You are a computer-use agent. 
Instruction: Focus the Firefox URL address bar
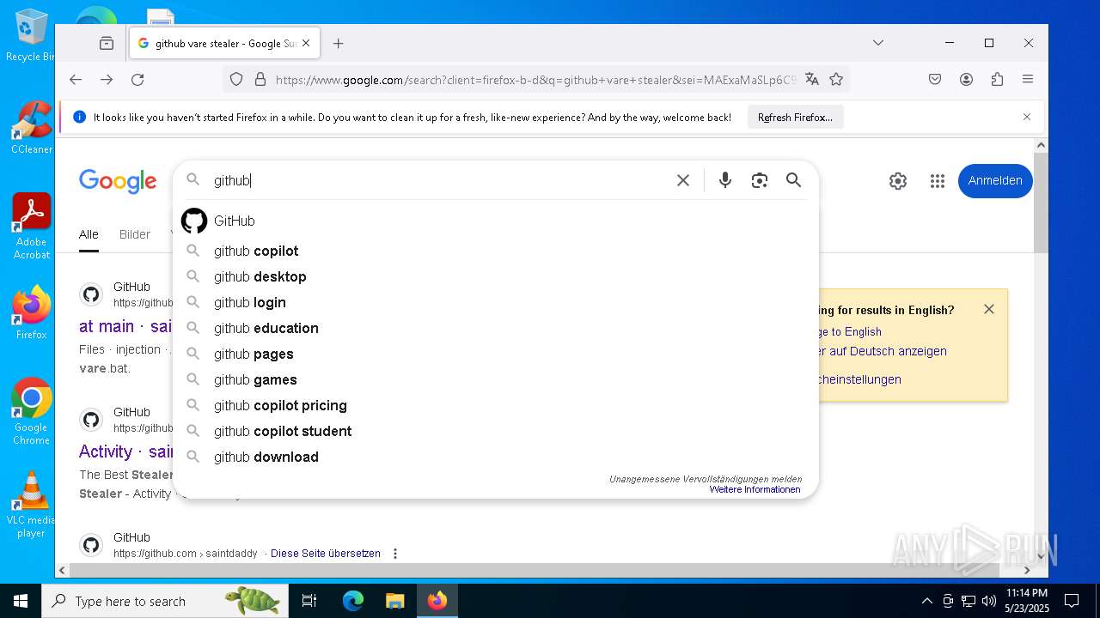point(536,80)
